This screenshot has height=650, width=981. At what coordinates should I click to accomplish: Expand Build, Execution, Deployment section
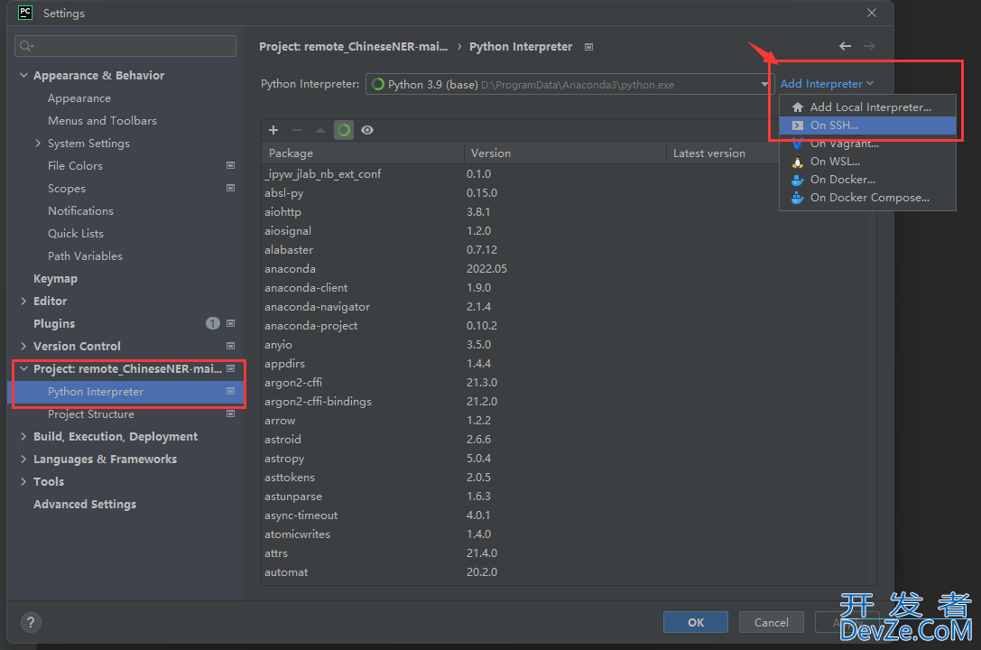23,436
